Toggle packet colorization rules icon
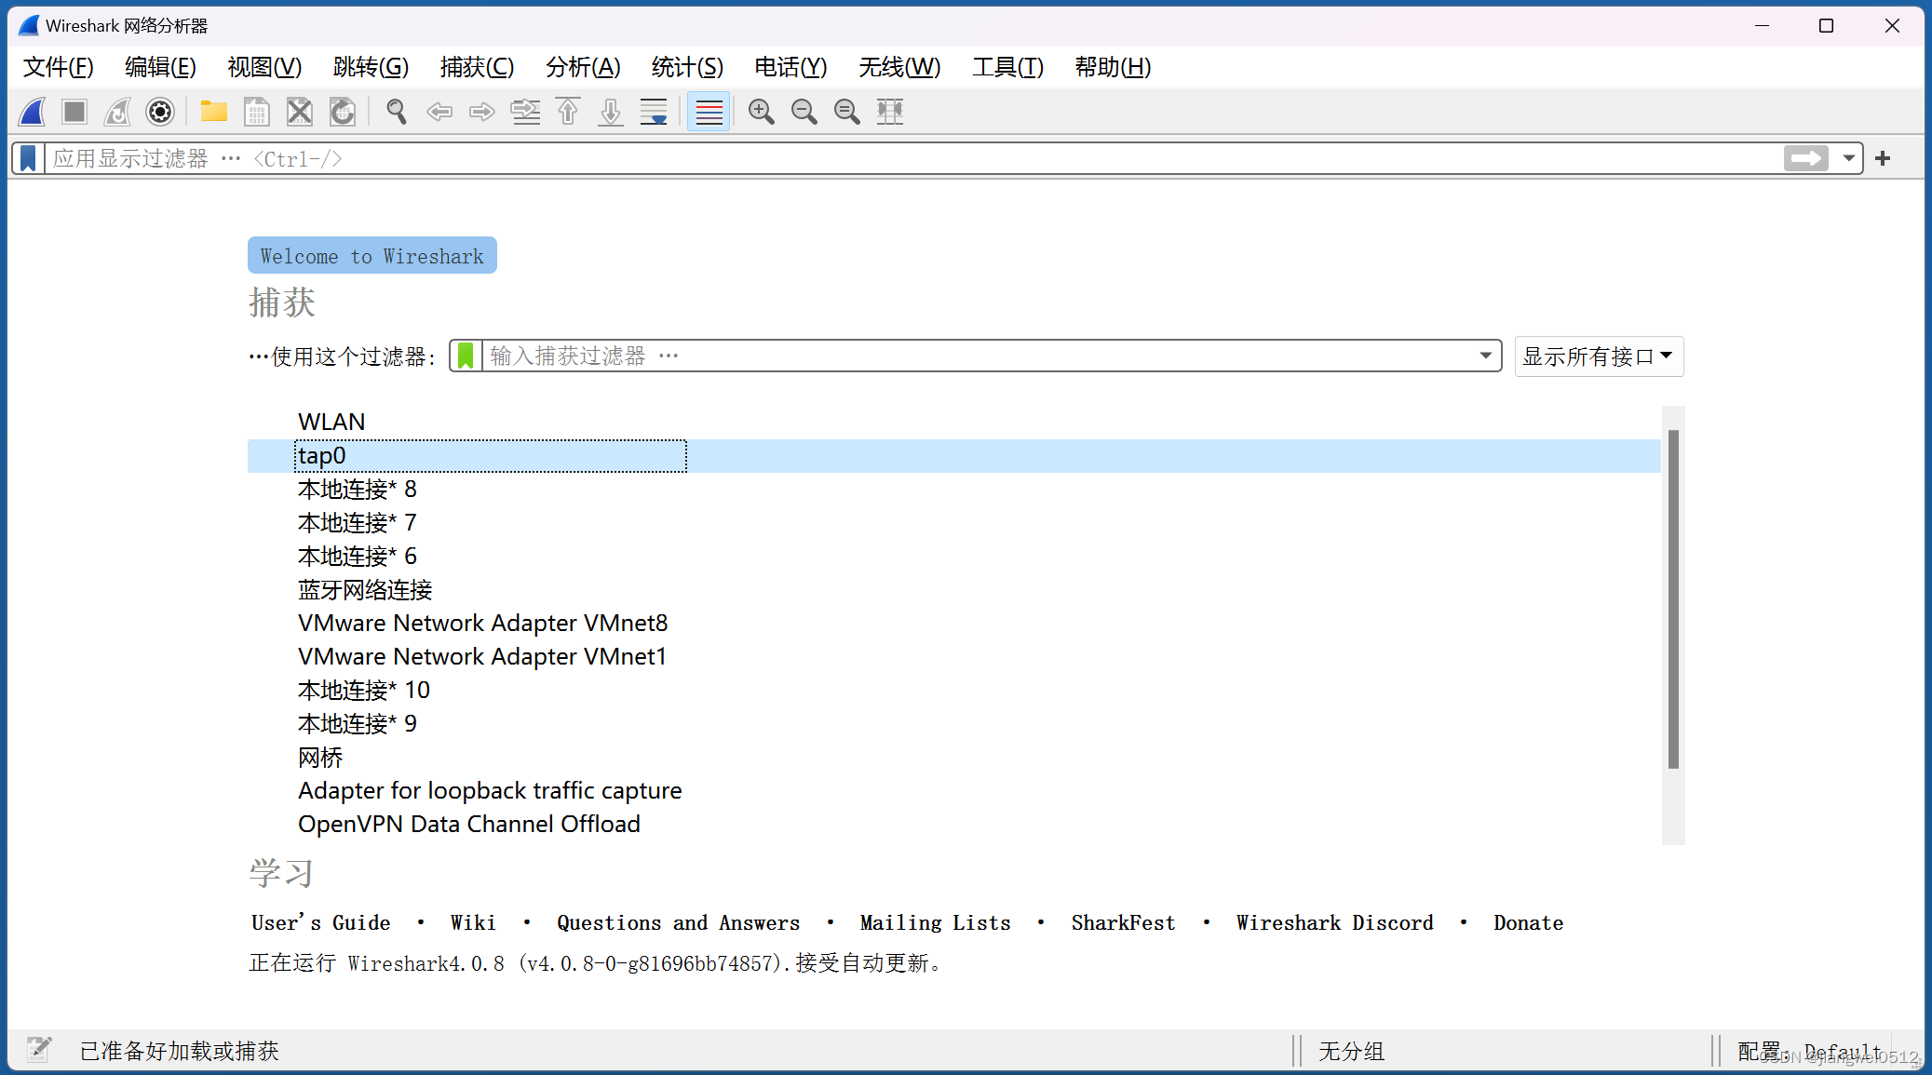This screenshot has width=1932, height=1075. pos(709,112)
